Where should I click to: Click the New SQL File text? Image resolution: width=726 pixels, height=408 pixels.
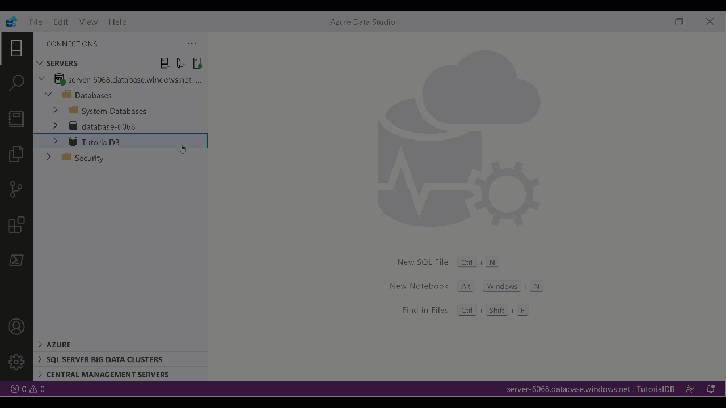(423, 262)
